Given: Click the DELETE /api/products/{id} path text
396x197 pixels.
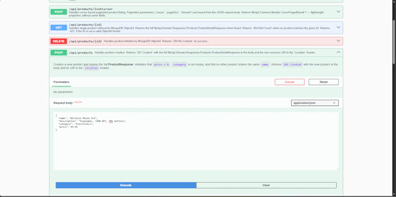Looking at the screenshot, I should point(85,41).
